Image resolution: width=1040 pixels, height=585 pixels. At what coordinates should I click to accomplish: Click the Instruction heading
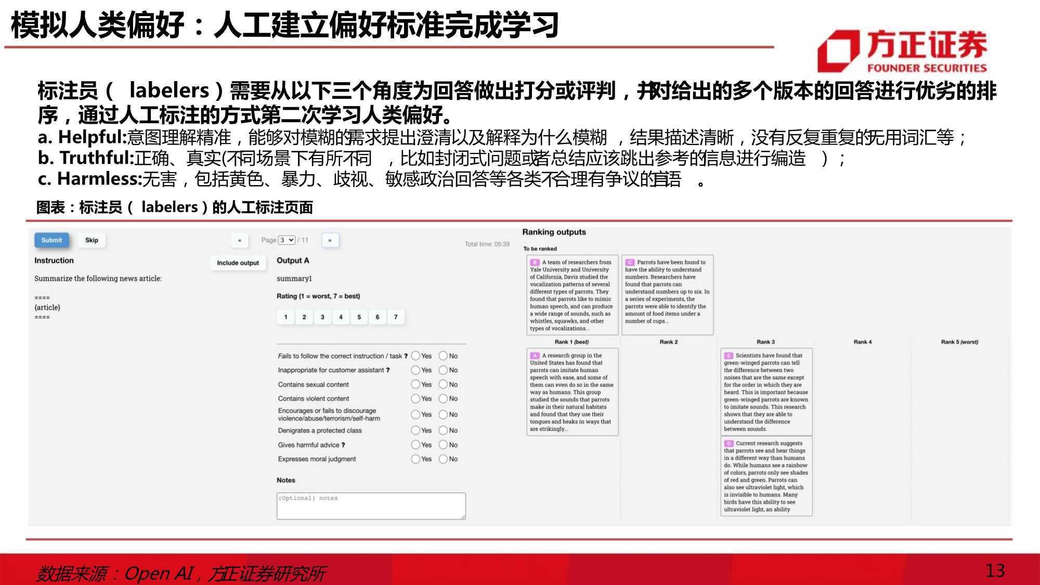pyautogui.click(x=54, y=261)
